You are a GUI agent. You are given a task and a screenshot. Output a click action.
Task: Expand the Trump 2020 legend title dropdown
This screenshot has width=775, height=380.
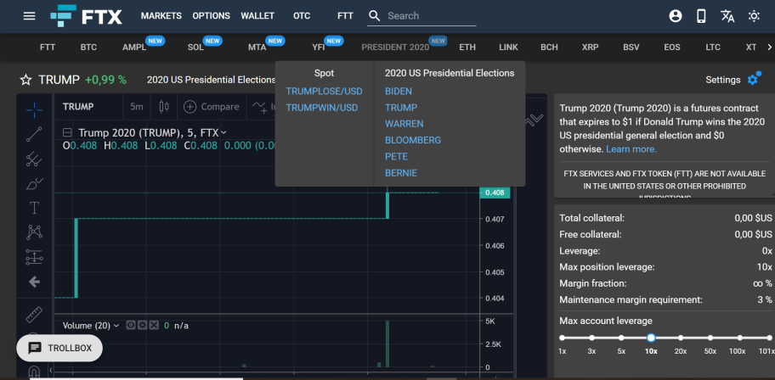(x=223, y=132)
